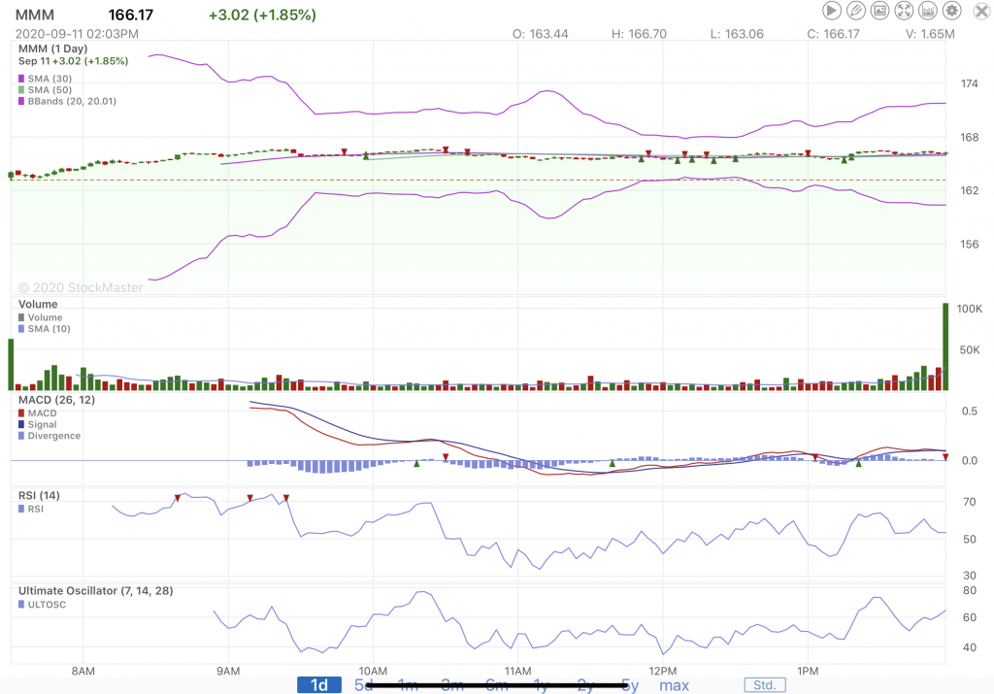Expand the chart to fullscreen
Screen dimensions: 994x694
[x=904, y=11]
